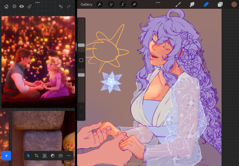The height and width of the screenshot is (166, 239).
Task: Select the stone wall reference image
Action: pyautogui.click(x=43, y=138)
